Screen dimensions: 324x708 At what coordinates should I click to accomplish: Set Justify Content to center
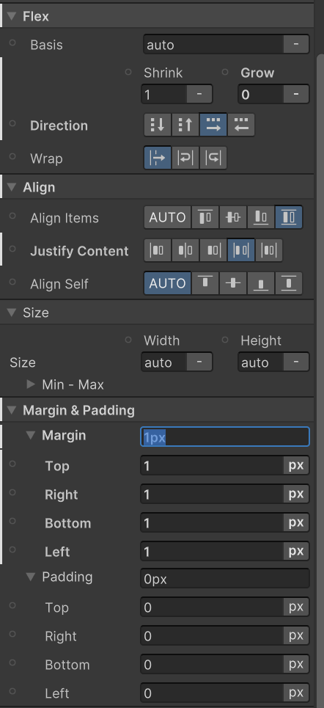click(185, 251)
